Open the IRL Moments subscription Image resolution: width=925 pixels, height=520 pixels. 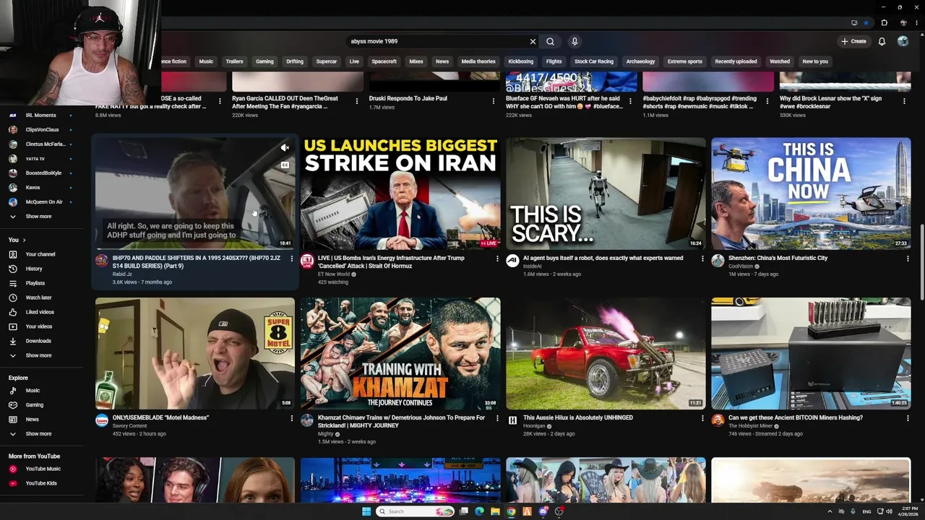point(40,116)
